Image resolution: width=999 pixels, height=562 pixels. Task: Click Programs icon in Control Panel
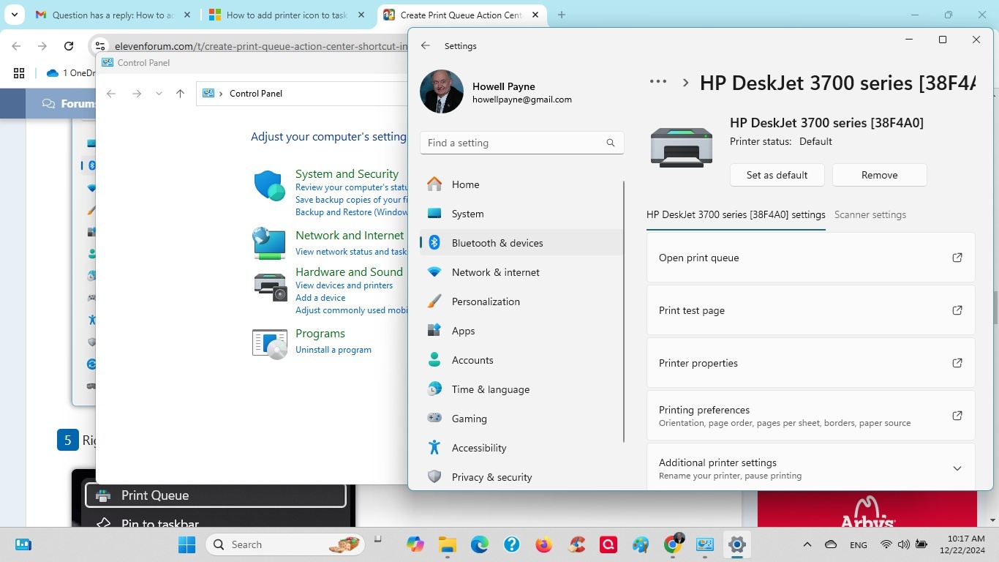pyautogui.click(x=270, y=343)
